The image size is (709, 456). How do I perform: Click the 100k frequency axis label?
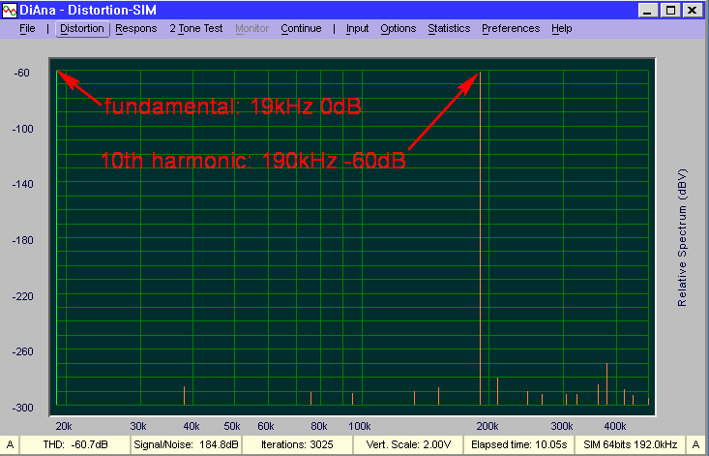360,426
